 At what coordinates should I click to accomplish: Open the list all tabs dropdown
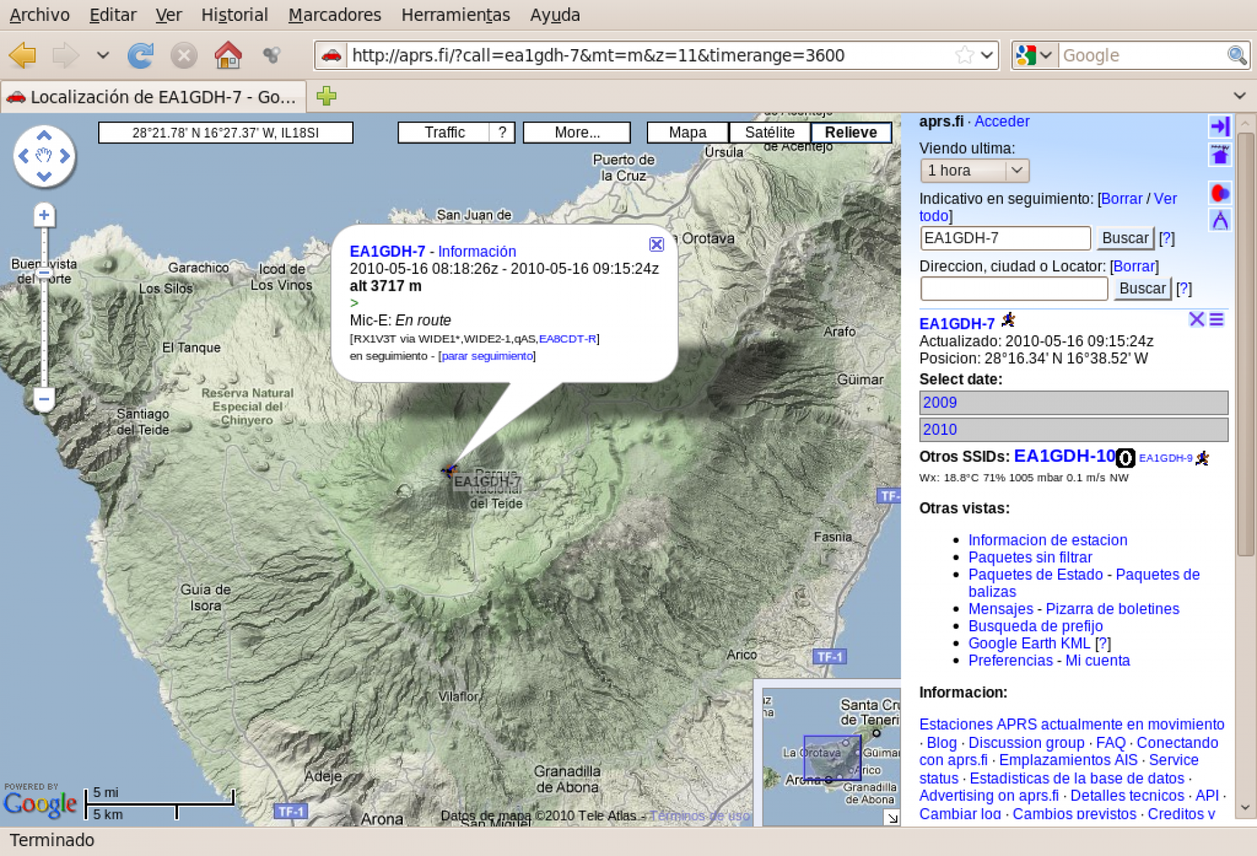pos(1239,96)
